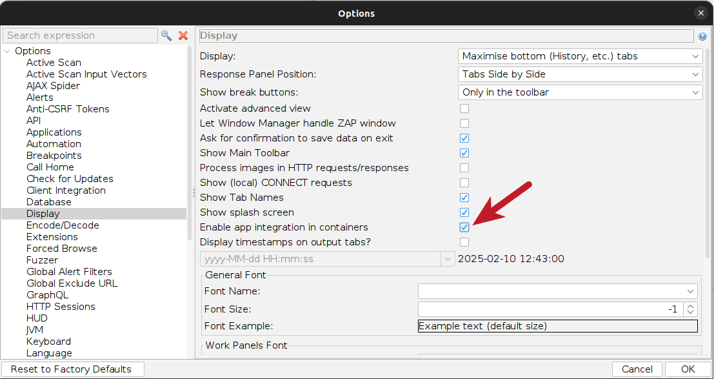The height and width of the screenshot is (379, 714).
Task: Uncheck Ask for confirmation to save data
Action: (464, 138)
